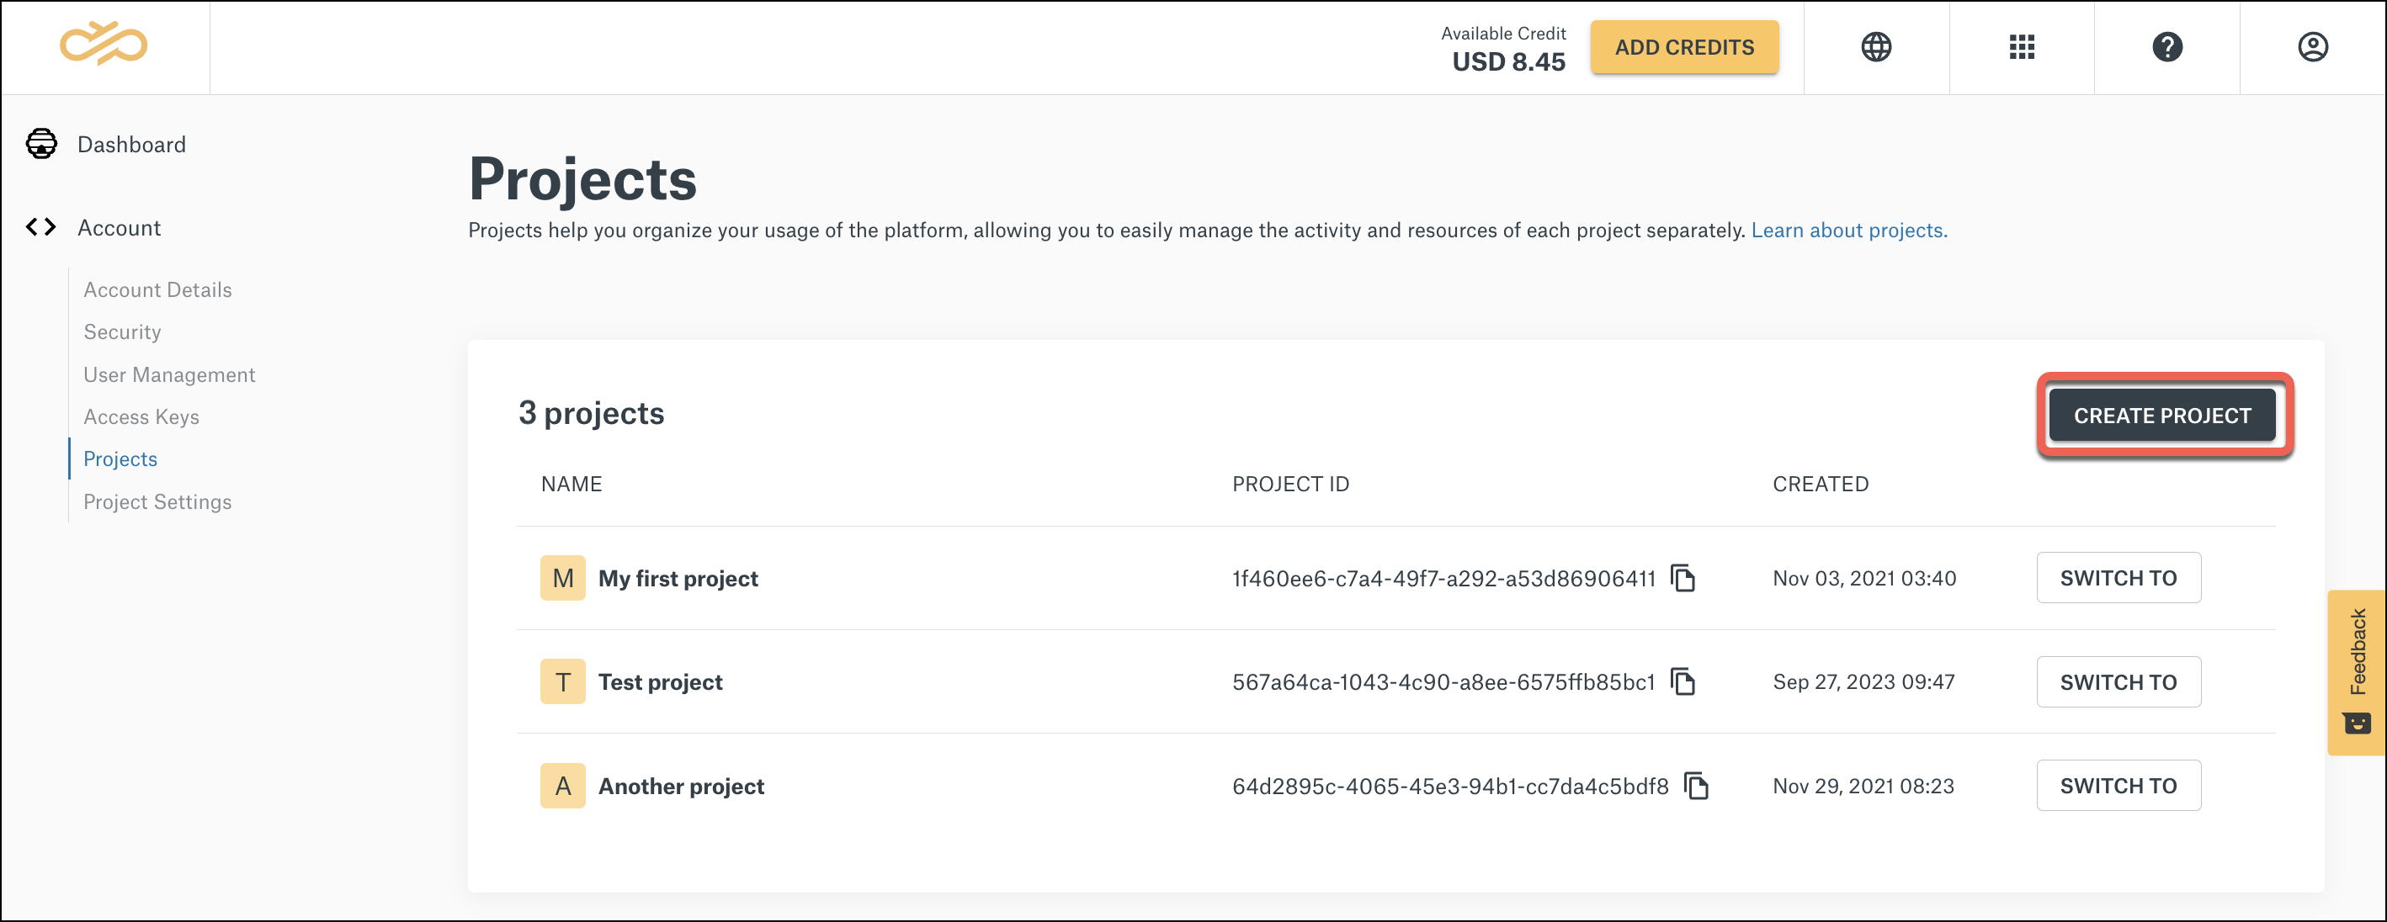This screenshot has height=922, width=2387.
Task: Click the Dashboard headset icon
Action: (40, 144)
